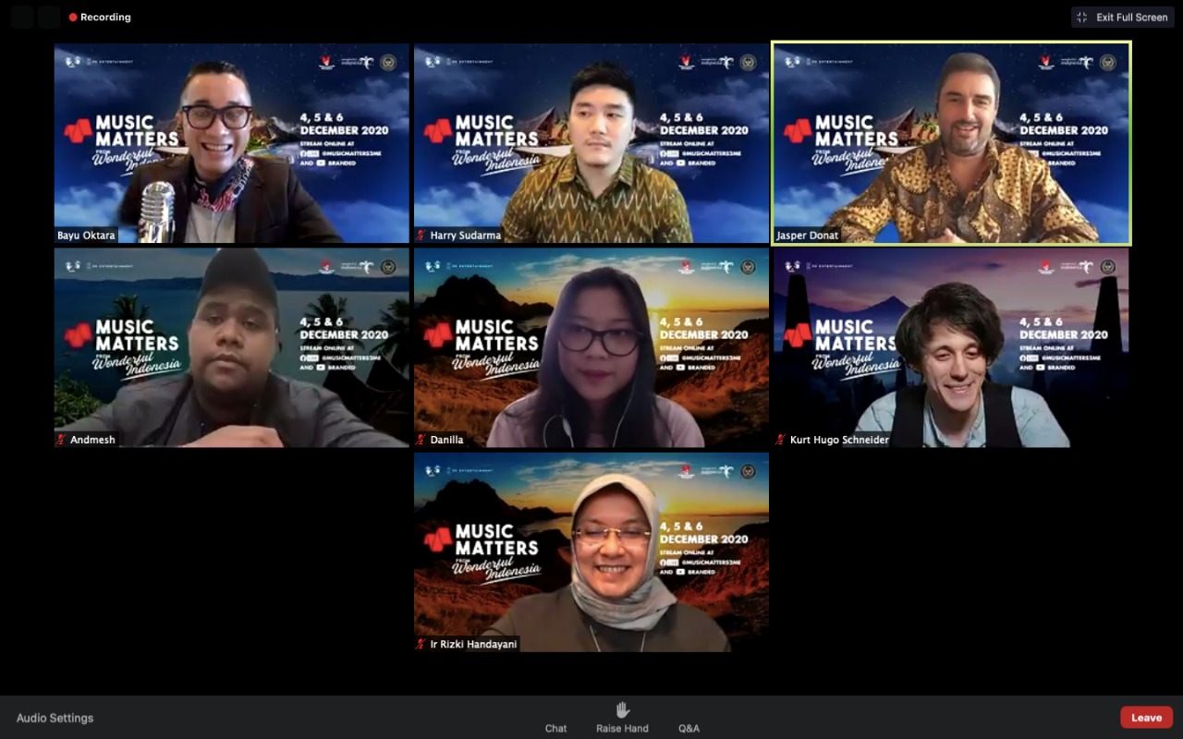
Task: Click second dark square button beside Recording
Action: (50, 17)
